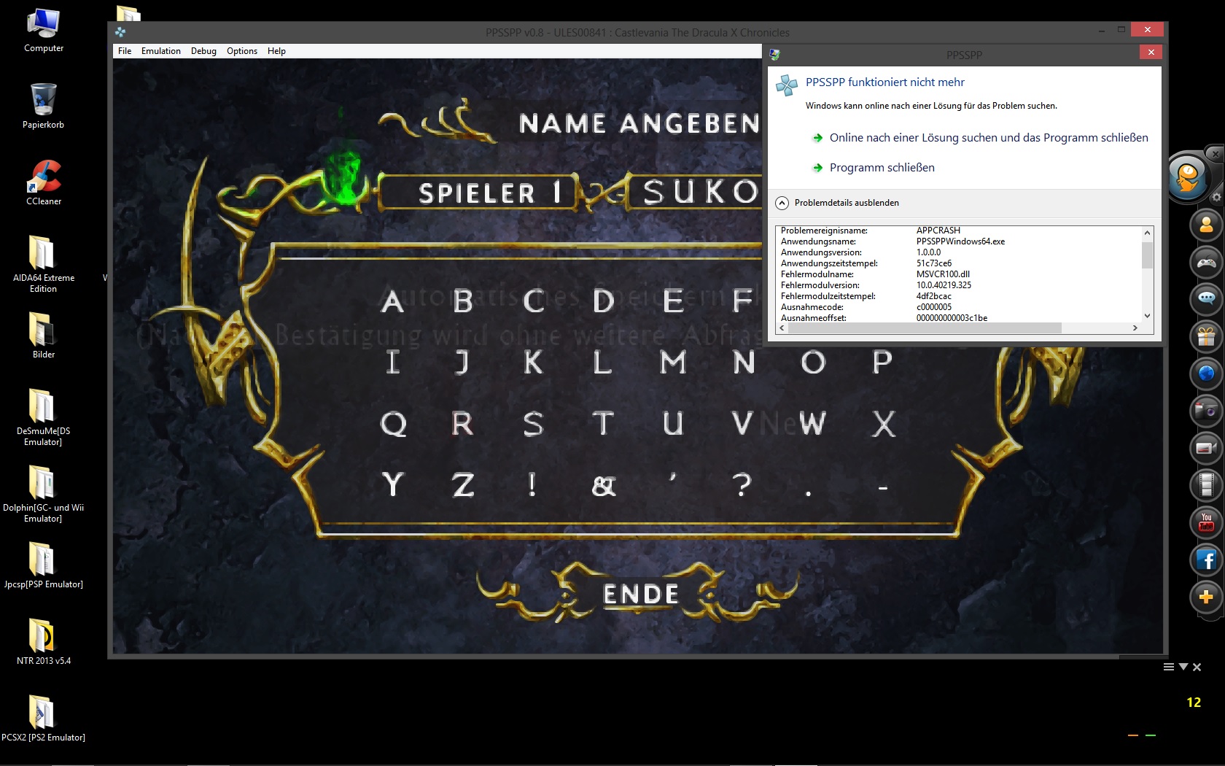1225x766 pixels.
Task: Select the Dolphin GC and Wii Emulator folder
Action: point(43,494)
